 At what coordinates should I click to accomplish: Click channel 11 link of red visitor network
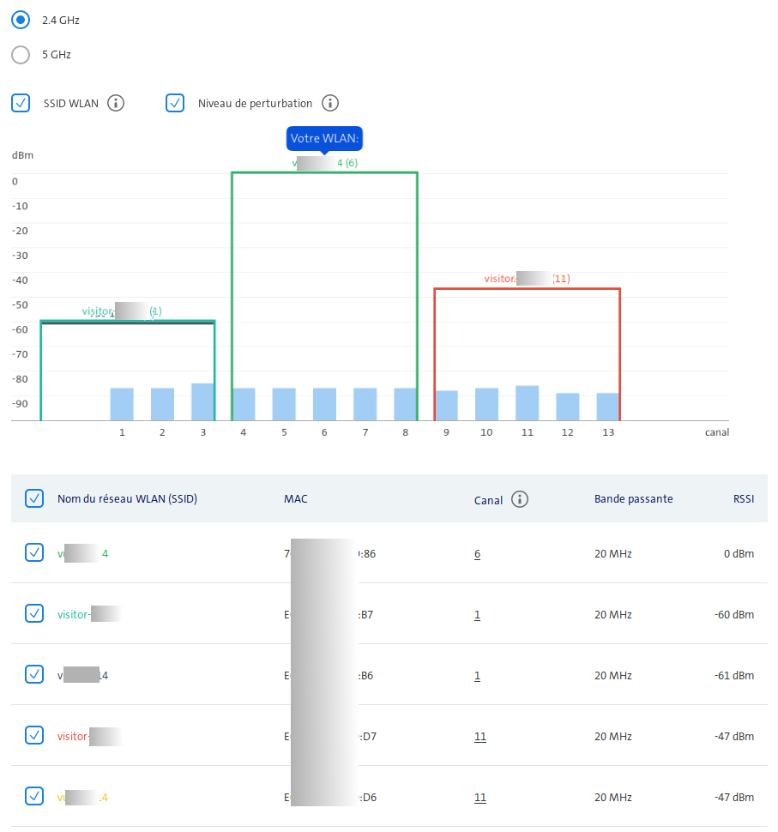(479, 737)
